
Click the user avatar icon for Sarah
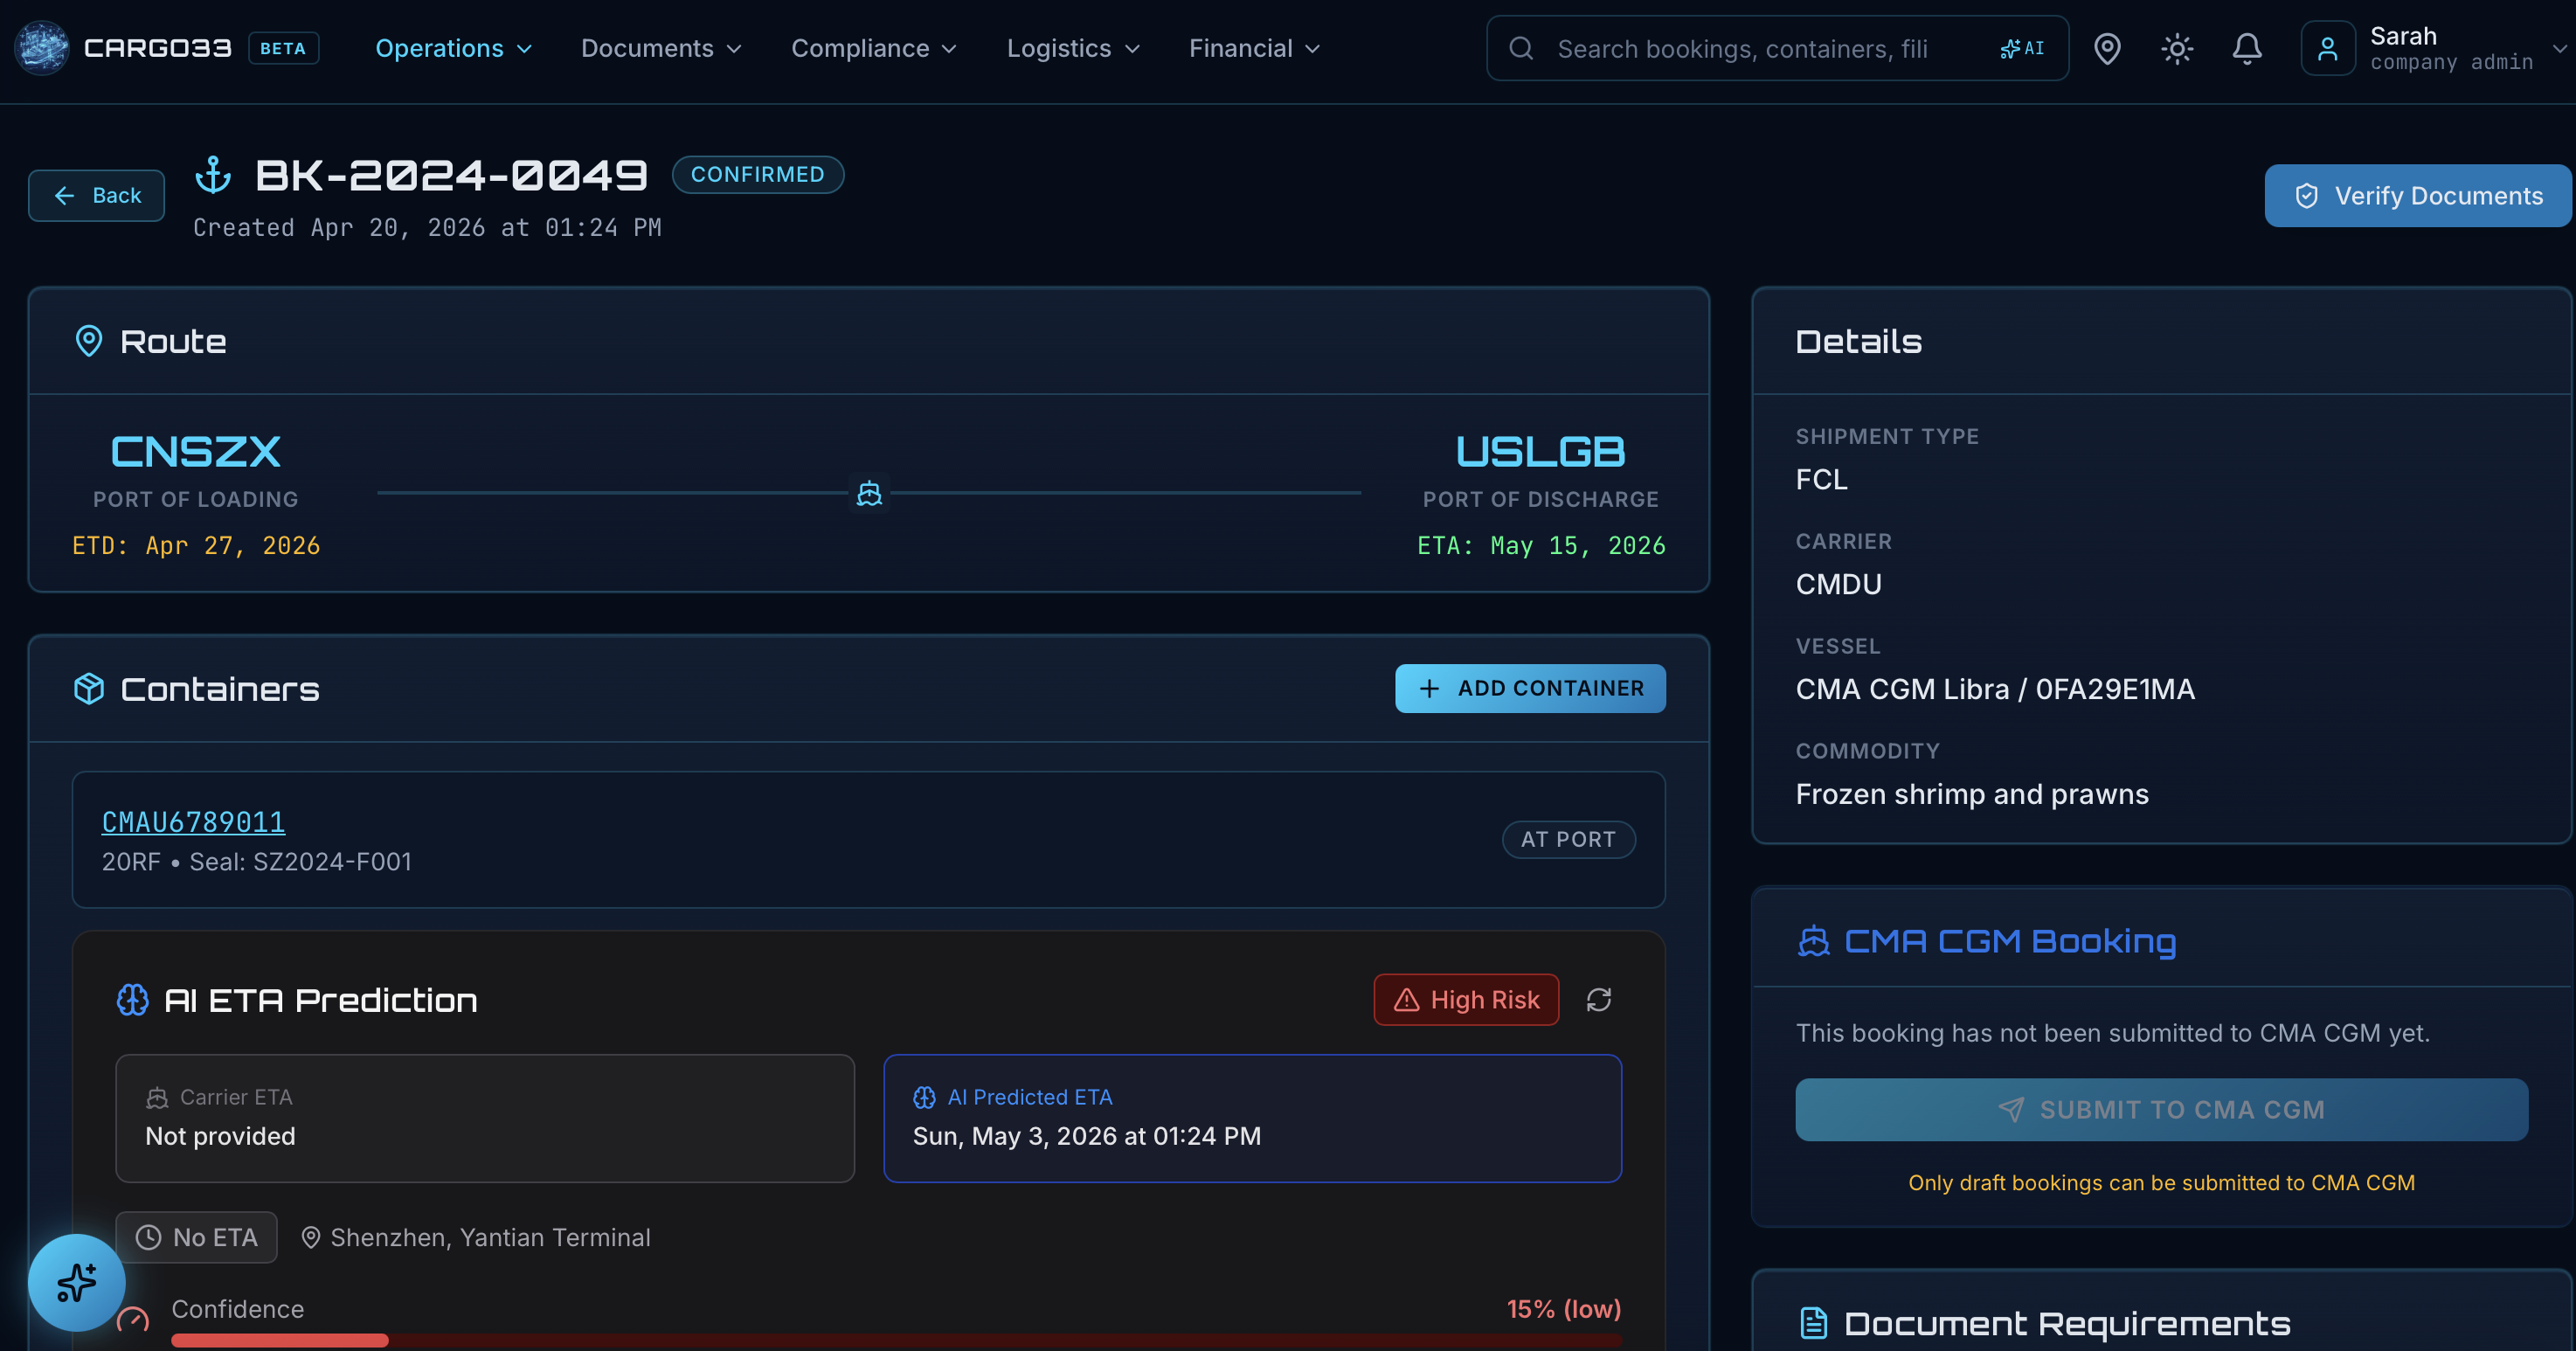coord(2327,48)
